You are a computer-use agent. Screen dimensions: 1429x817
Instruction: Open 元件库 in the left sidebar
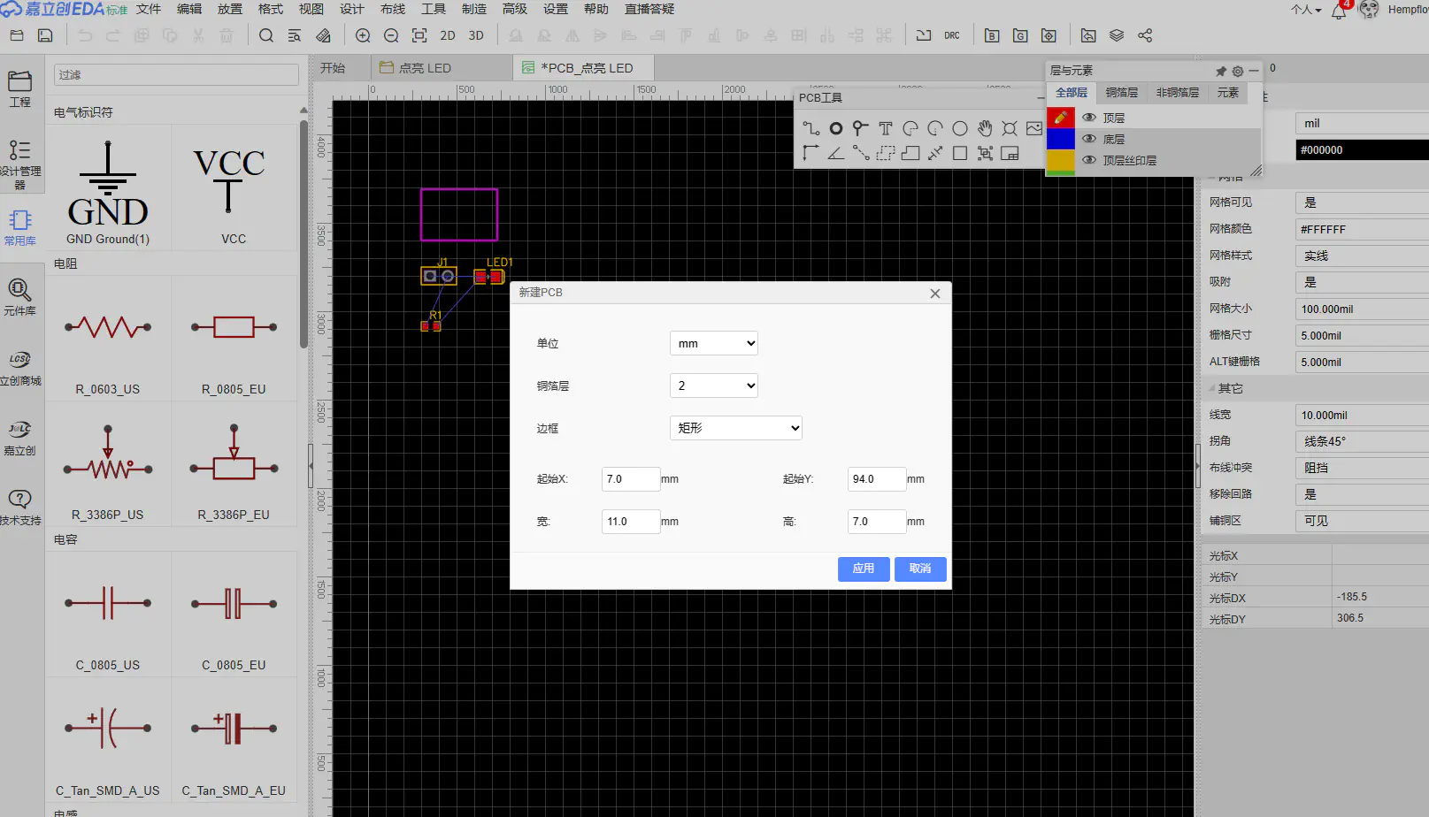(x=19, y=297)
